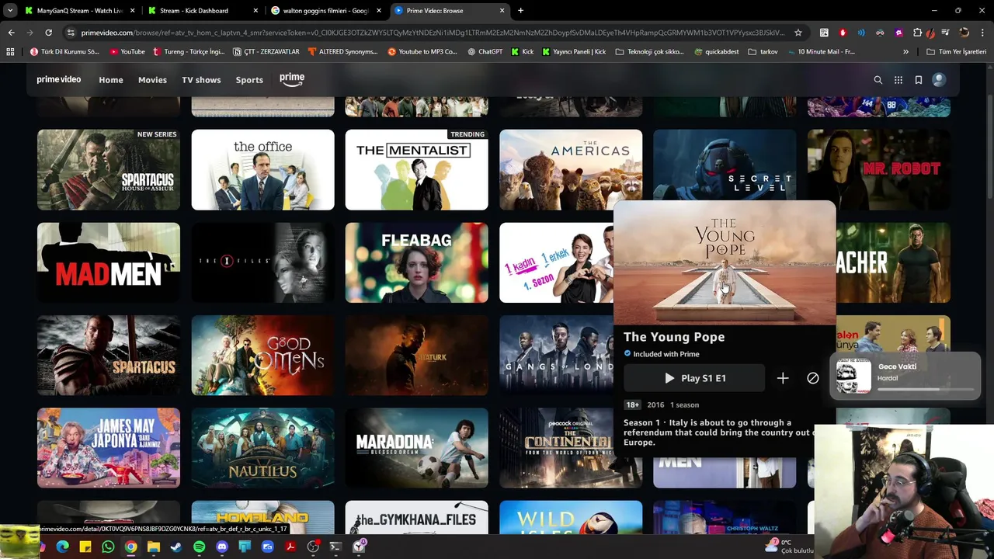Open the Nautilus show thumbnail
Screen dimensions: 994x559
pyautogui.click(x=262, y=448)
